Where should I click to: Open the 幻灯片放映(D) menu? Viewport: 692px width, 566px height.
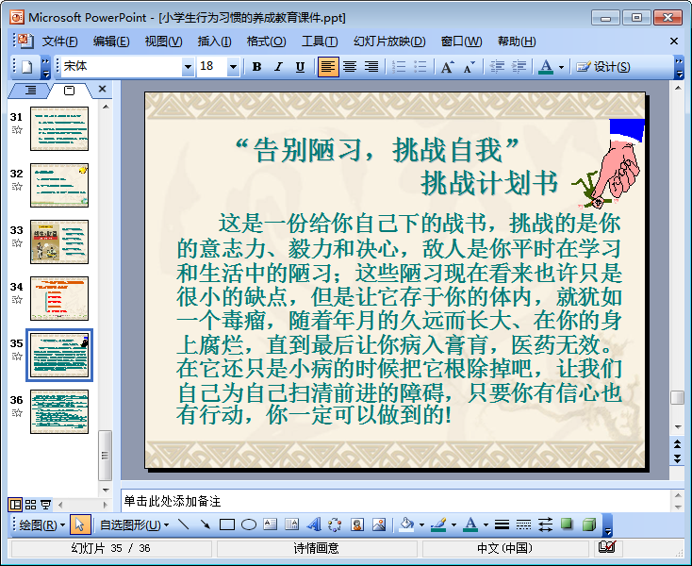pos(389,42)
